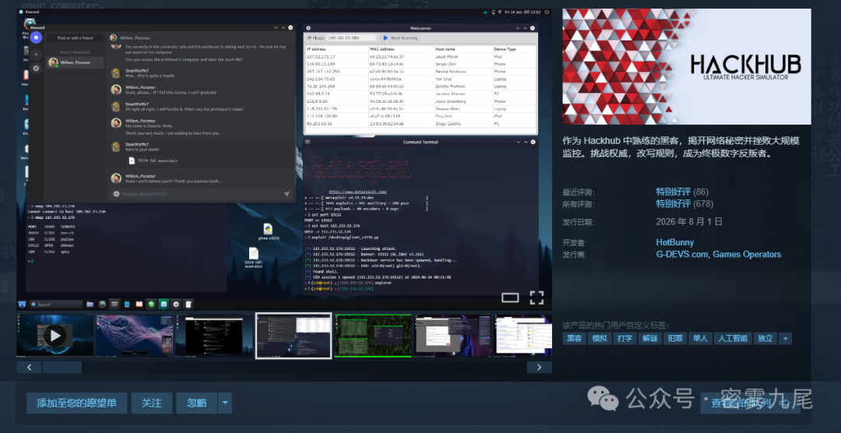841x433 pixels.
Task: Open the 打字 tag
Action: 625,339
